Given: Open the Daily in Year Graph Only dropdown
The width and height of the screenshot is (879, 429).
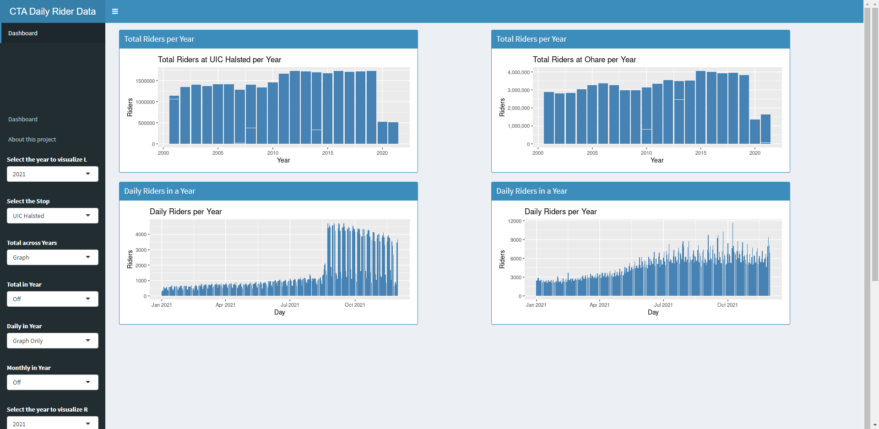Looking at the screenshot, I should [53, 341].
